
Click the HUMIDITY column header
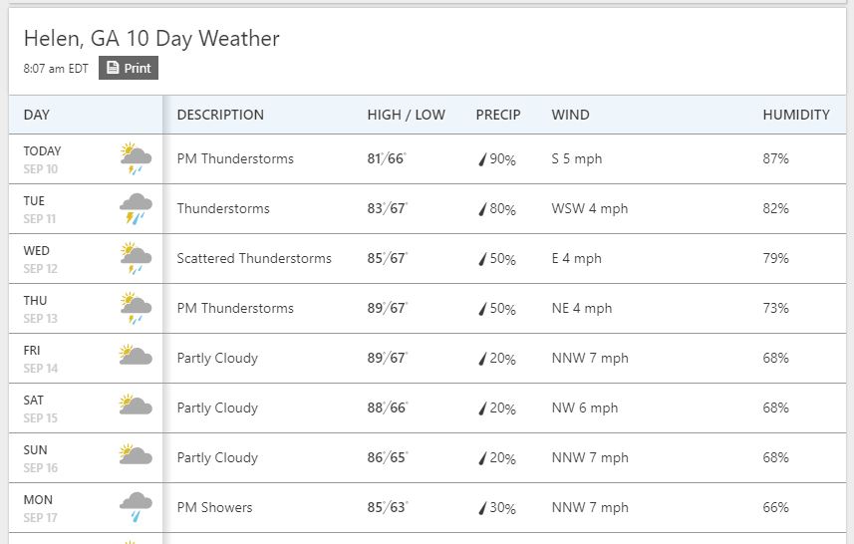click(795, 115)
